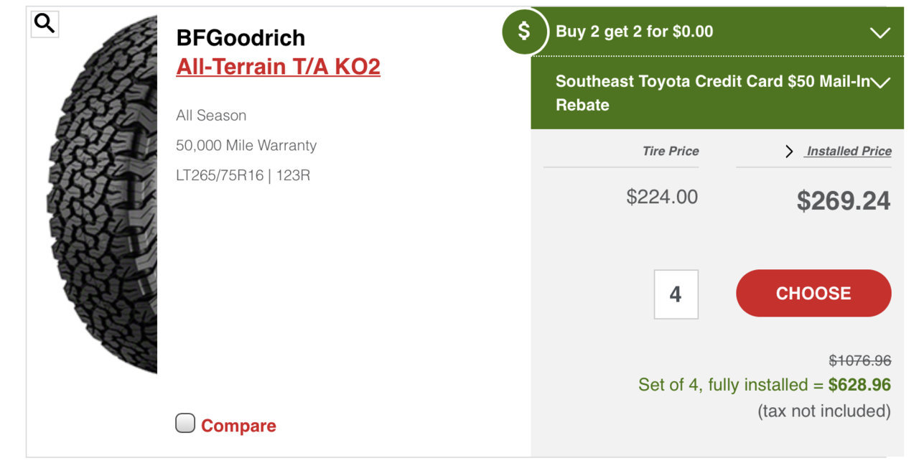The image size is (919, 466).
Task: Expand Buy 2 get 2 chevron
Action: tap(880, 32)
